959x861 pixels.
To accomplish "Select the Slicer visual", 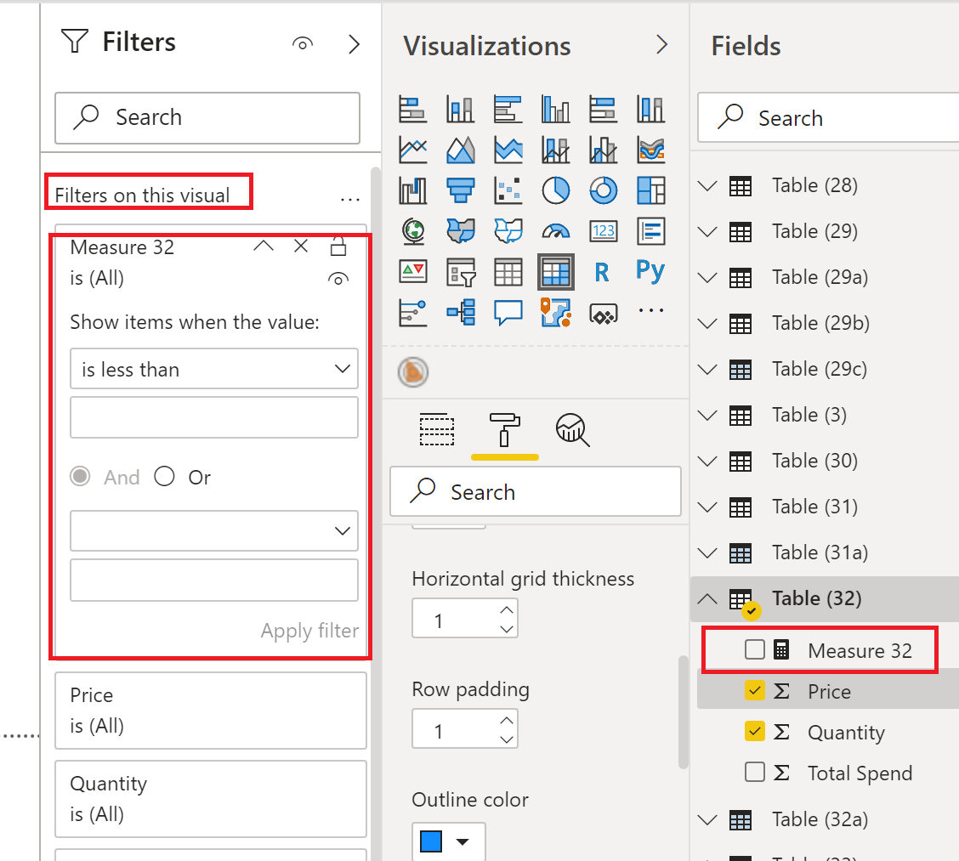I will (460, 271).
